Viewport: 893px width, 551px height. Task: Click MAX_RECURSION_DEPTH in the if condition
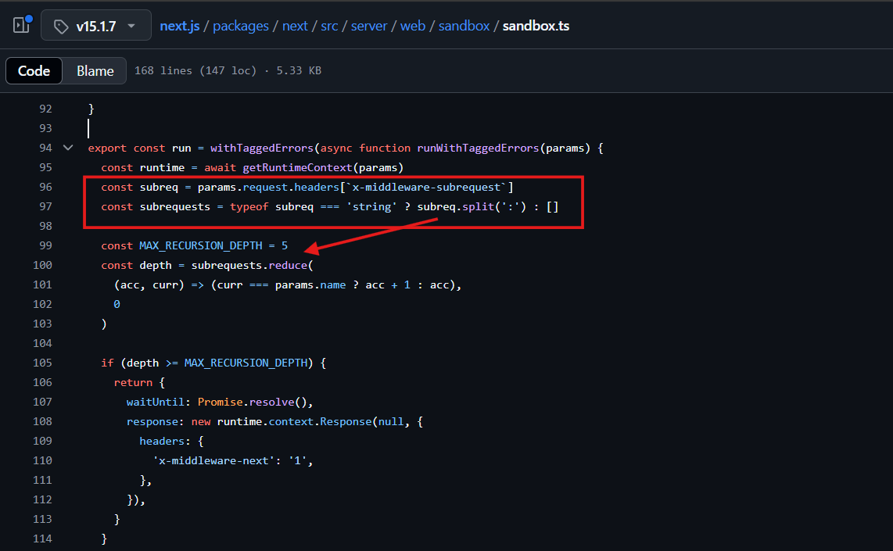click(246, 363)
